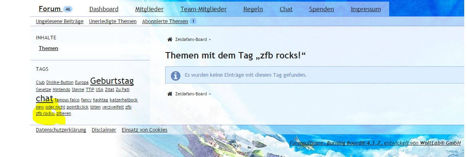The height and width of the screenshot is (157, 467).
Task: Click the large chat tag
Action: tap(45, 99)
